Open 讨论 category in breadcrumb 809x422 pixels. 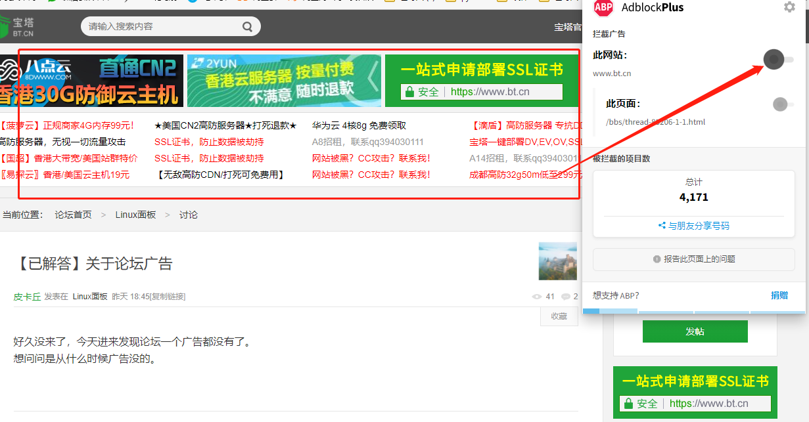pos(189,215)
